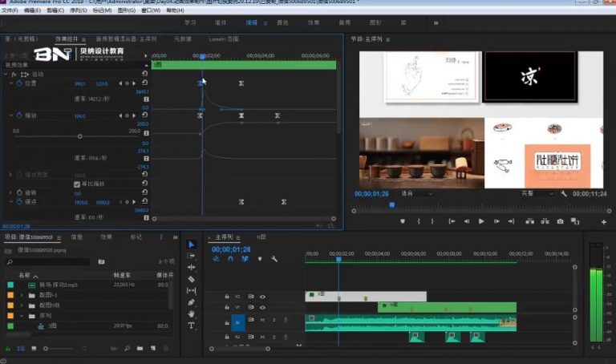
Task: Toggle the 等比缩放 uniform scale checkbox
Action: [77, 184]
